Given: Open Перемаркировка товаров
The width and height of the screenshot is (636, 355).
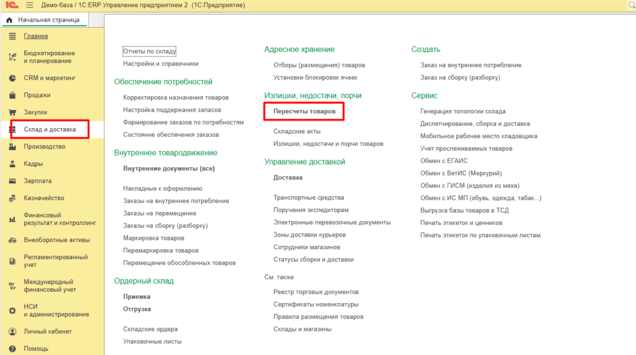Looking at the screenshot, I should coord(161,250).
